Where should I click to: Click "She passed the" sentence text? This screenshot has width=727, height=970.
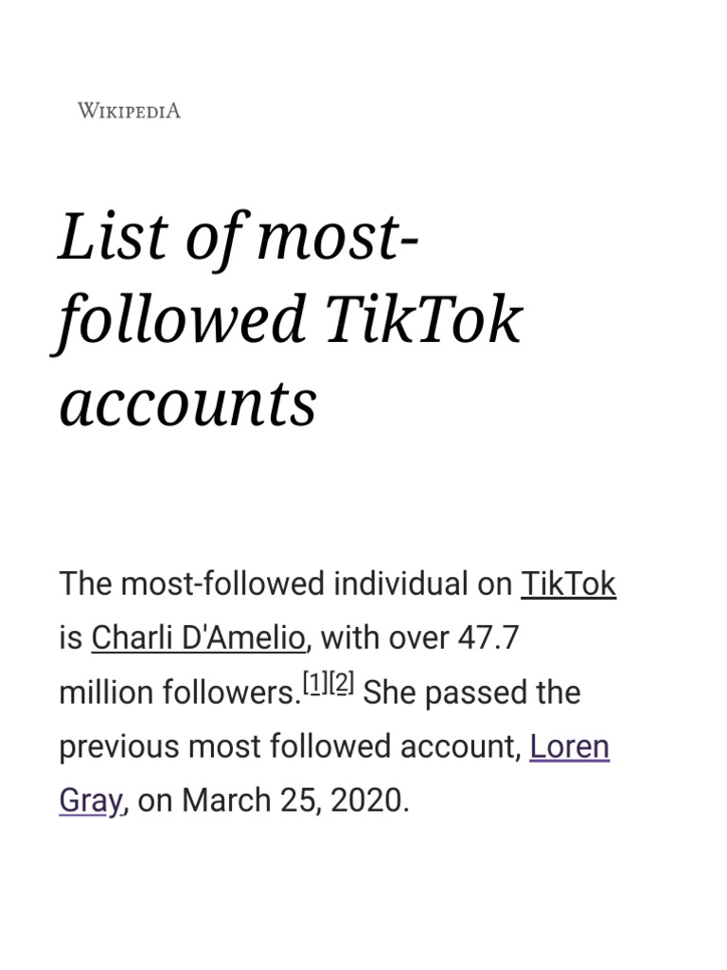(471, 692)
